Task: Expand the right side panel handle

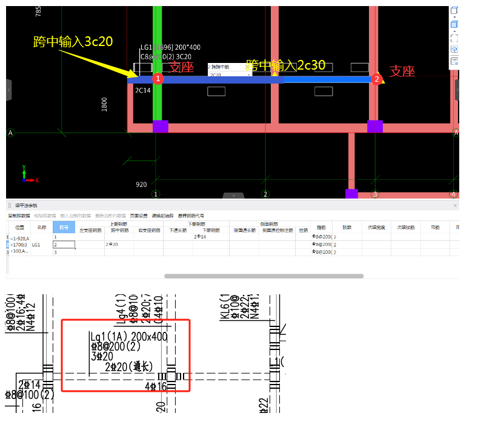Action: pyautogui.click(x=457, y=90)
